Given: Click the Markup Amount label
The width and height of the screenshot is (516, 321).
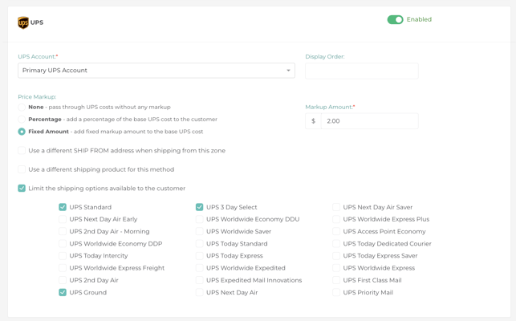Looking at the screenshot, I should (x=330, y=107).
